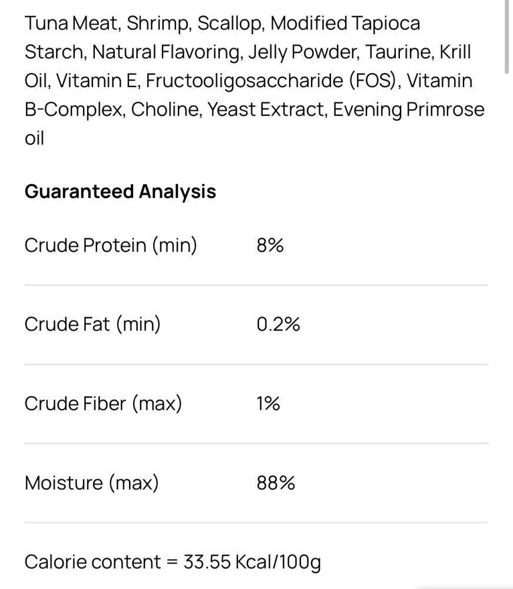513x589 pixels.
Task: Click the Natural Flavoring ingredient text
Action: pyautogui.click(x=166, y=52)
